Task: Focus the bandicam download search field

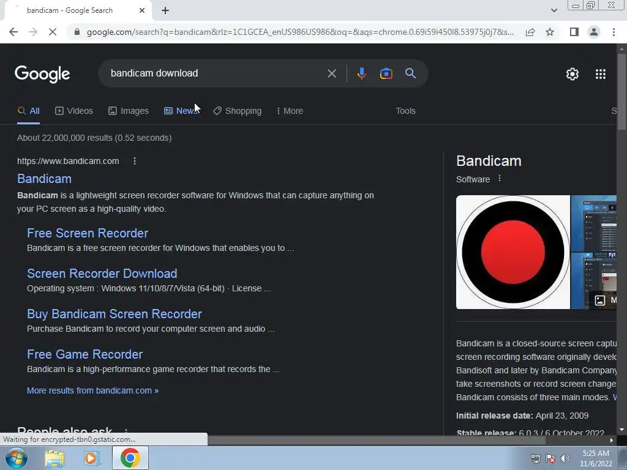Action: click(216, 73)
